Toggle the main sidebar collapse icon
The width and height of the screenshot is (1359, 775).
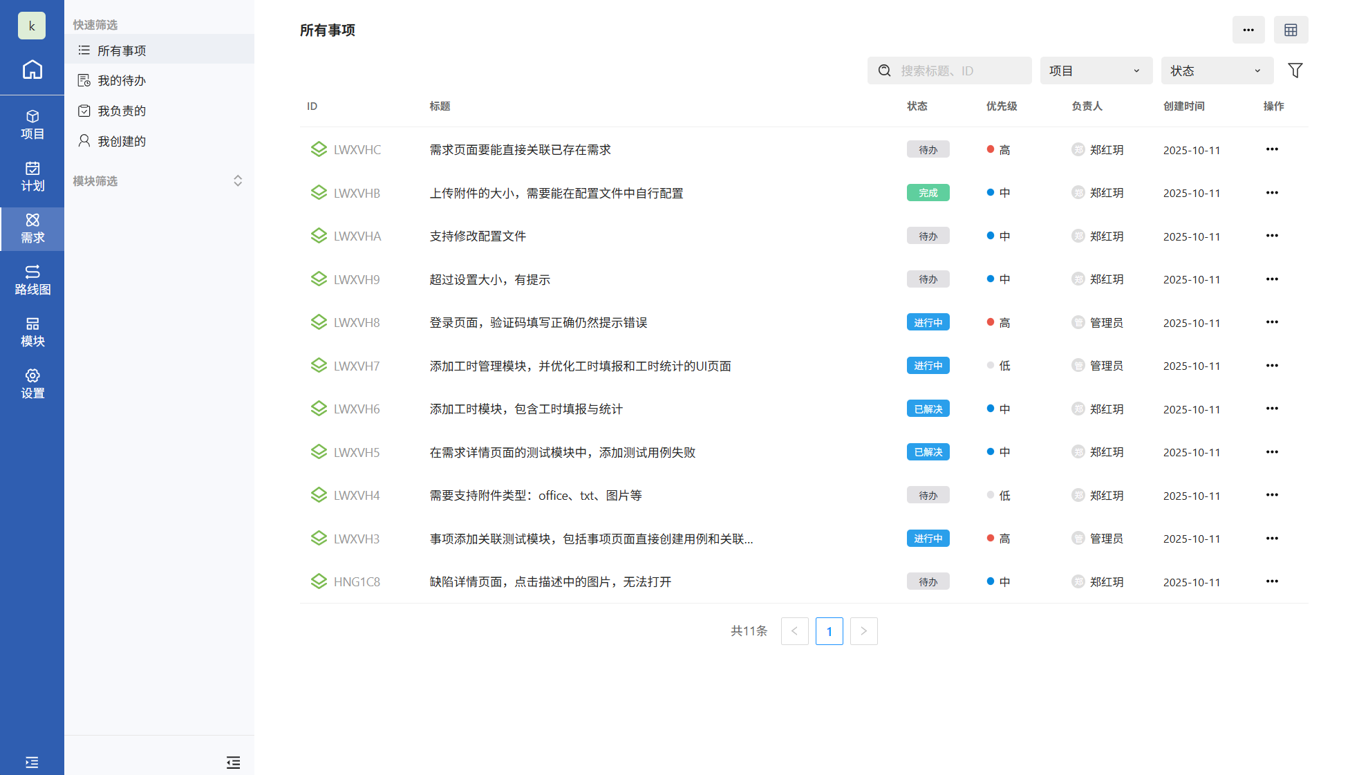pos(32,762)
